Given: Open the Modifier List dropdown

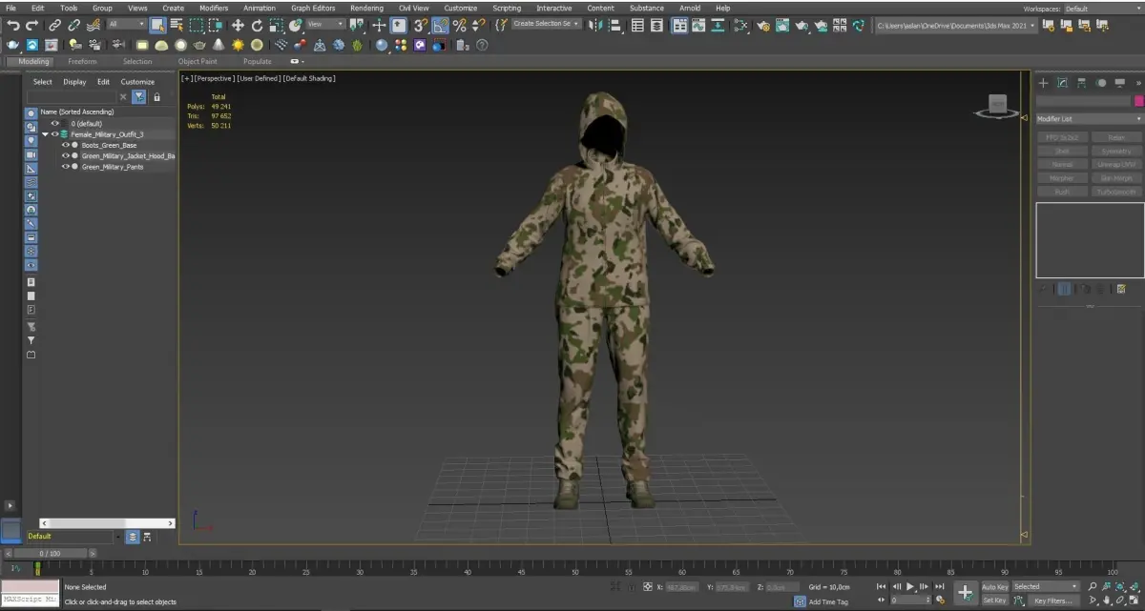Looking at the screenshot, I should tap(1089, 119).
